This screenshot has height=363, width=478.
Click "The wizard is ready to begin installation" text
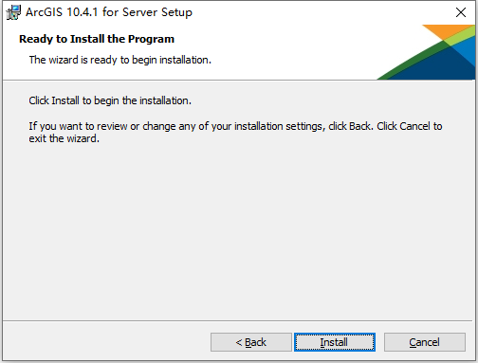click(x=120, y=60)
